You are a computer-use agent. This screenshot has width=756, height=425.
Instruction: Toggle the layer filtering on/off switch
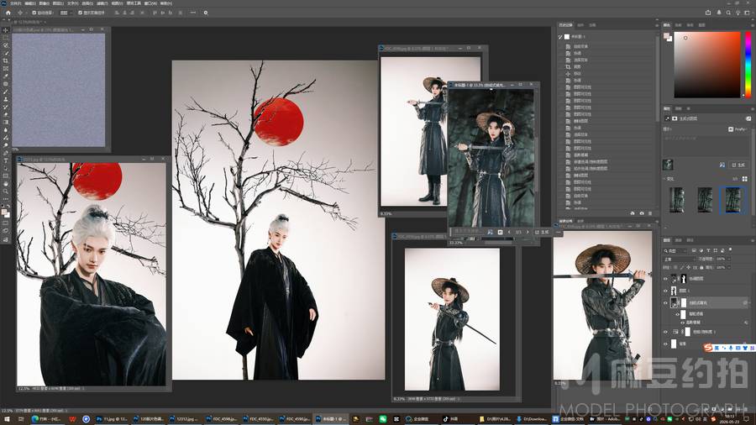(731, 249)
